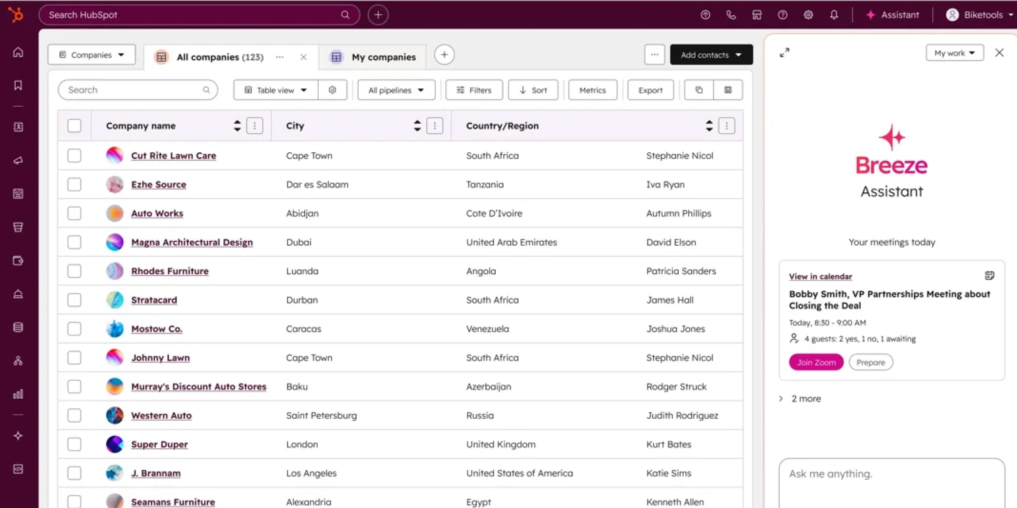Toggle the select-all checkbox in the header
The height and width of the screenshot is (508, 1017).
coord(74,126)
